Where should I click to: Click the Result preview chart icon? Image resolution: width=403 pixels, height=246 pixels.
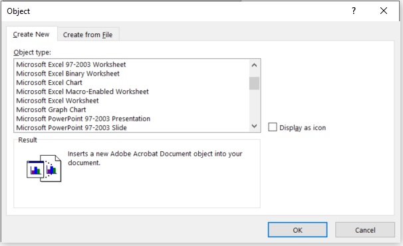tap(44, 168)
